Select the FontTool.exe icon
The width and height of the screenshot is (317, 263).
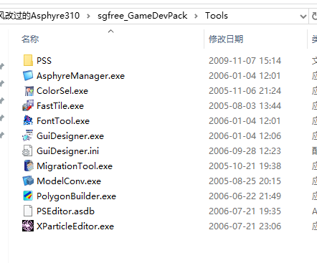28,121
